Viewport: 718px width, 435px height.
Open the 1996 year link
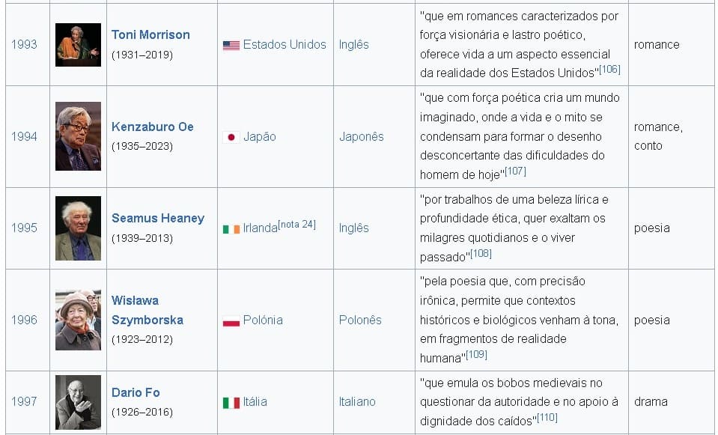[24, 320]
